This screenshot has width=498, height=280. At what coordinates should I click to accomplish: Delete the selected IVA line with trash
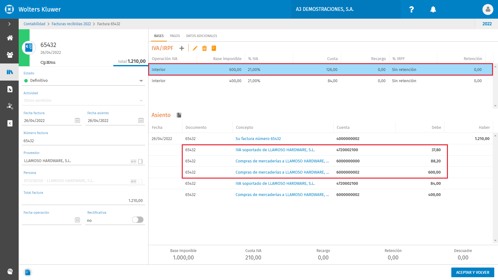tap(204, 48)
